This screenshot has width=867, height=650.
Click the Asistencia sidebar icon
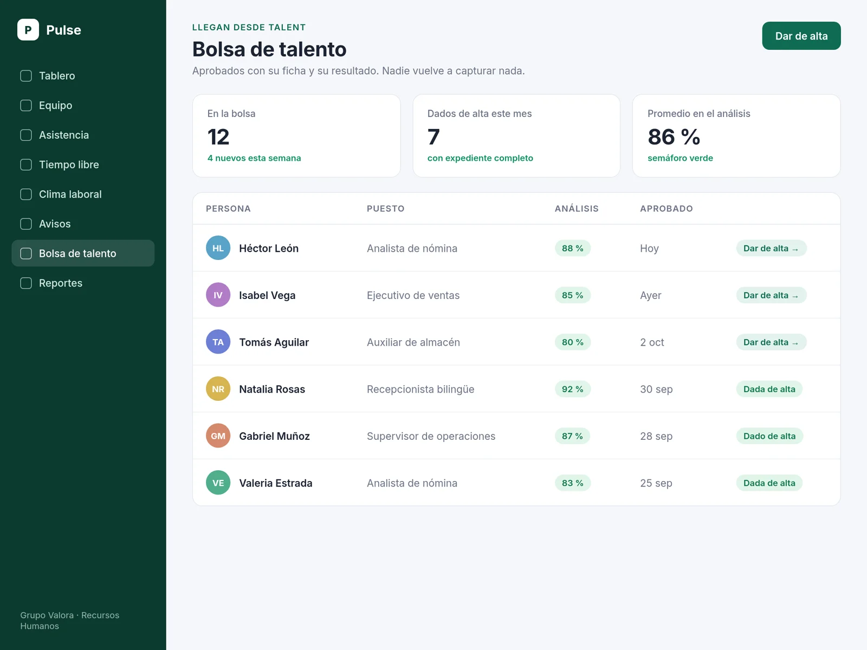pos(26,135)
